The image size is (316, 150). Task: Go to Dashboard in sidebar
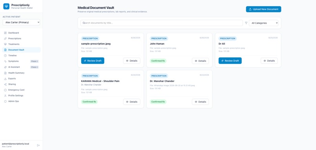(x=21, y=33)
